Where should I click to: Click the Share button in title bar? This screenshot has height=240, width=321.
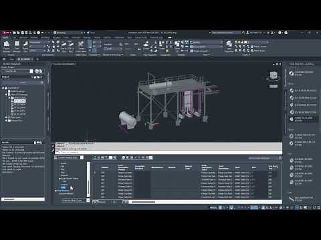[92, 33]
